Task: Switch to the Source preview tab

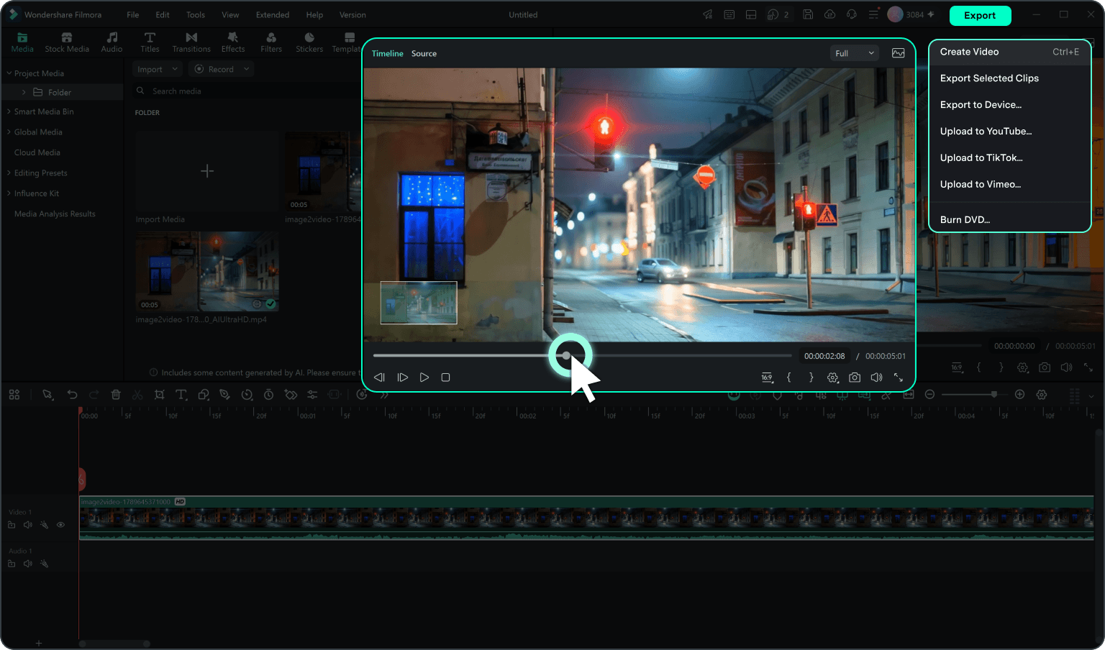Action: click(424, 54)
